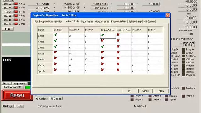This screenshot has width=201, height=113.
Task: Toggle X Axis Dir LowActive checkmark
Action: pyautogui.click(x=102, y=35)
